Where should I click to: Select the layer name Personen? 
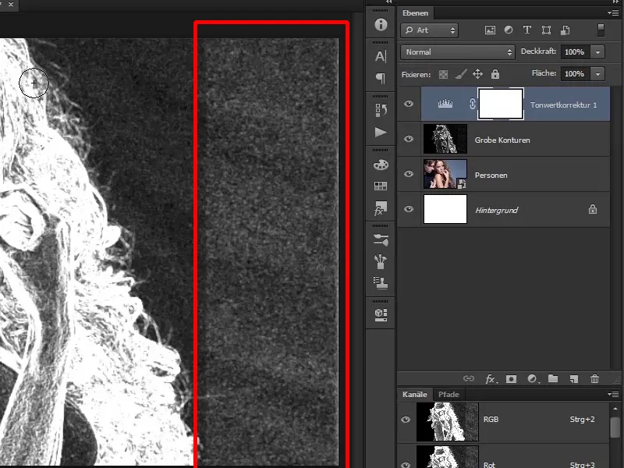point(491,175)
